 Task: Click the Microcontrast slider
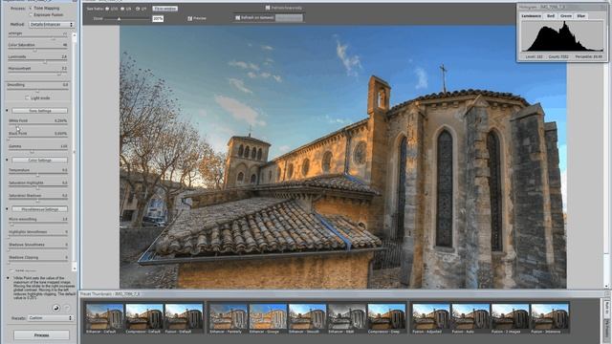tap(37, 74)
